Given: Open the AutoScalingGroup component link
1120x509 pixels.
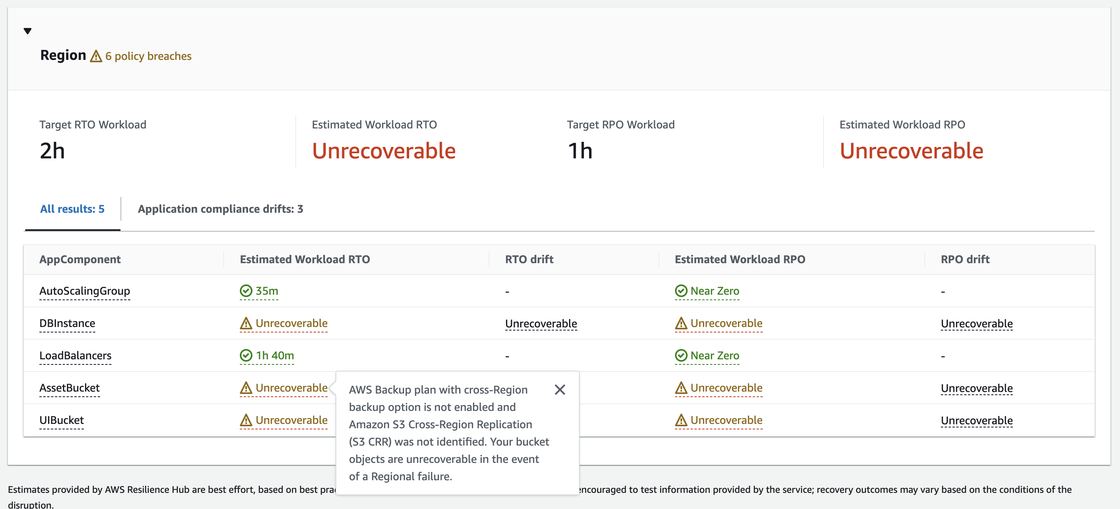Looking at the screenshot, I should [84, 291].
